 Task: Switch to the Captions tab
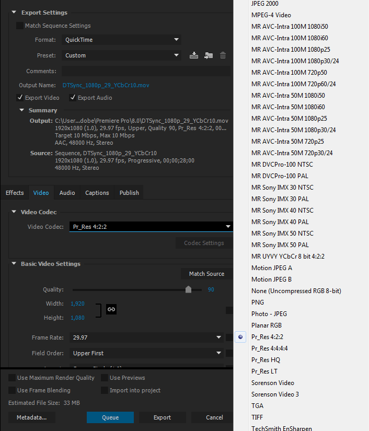point(97,193)
